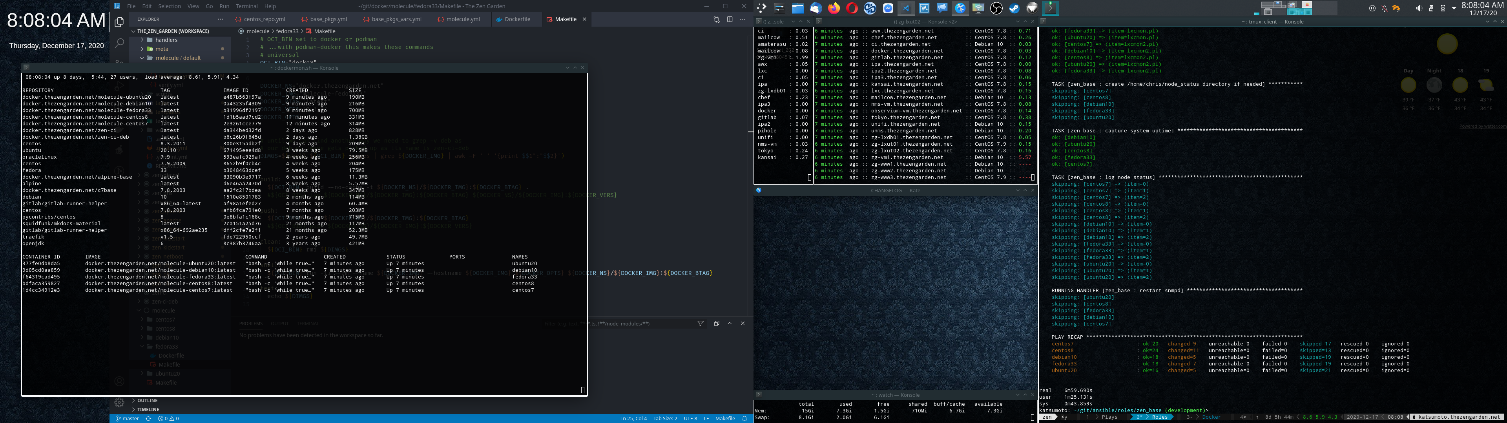
Task: Open the Selection menu in VS Code
Action: tap(170, 6)
